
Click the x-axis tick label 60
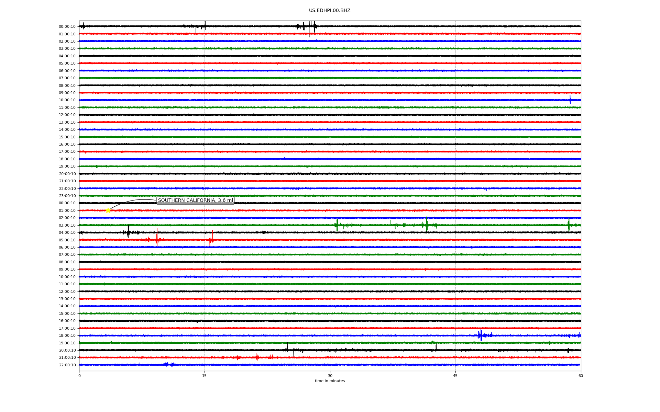click(581, 376)
